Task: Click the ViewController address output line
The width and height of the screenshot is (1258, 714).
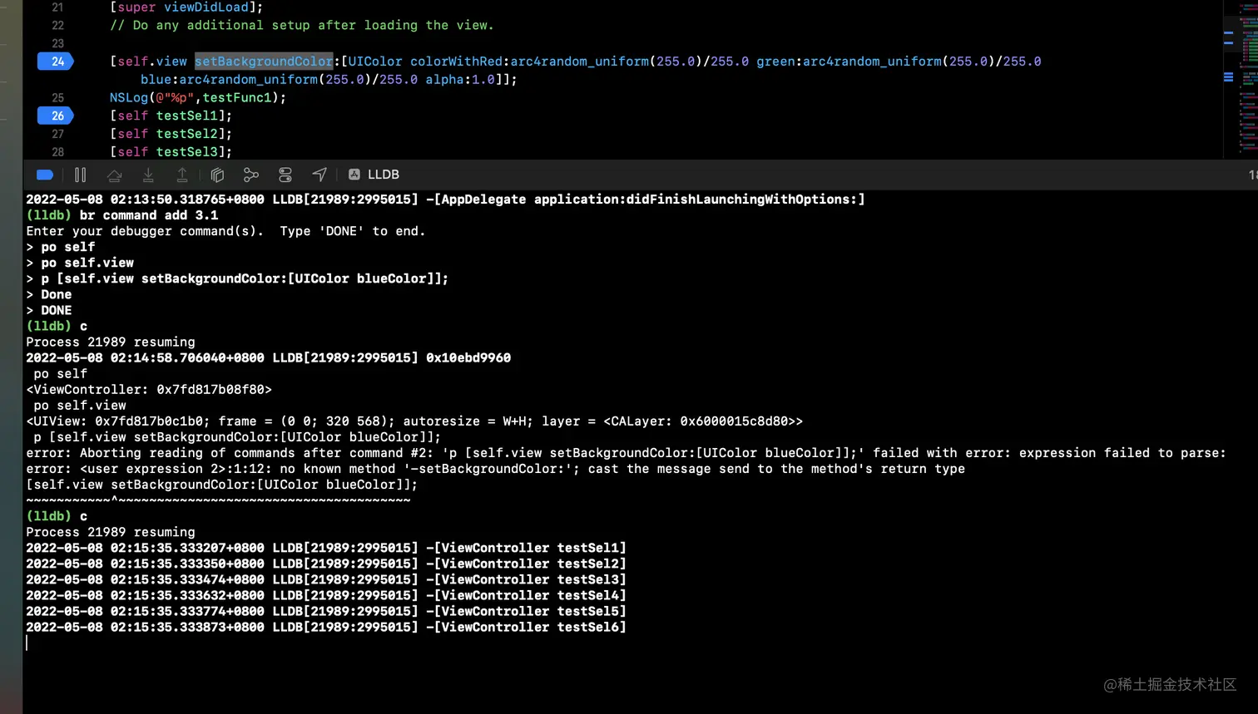Action: pos(149,390)
